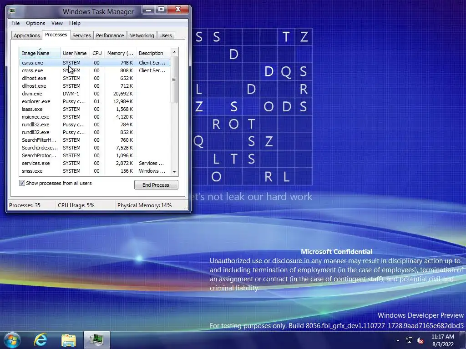Click the process list scrollbar thumb
The height and width of the screenshot is (349, 466).
click(174, 80)
